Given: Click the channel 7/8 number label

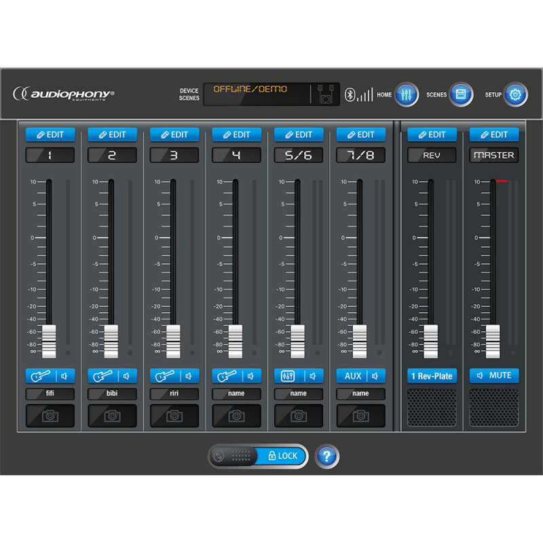Looking at the screenshot, I should point(361,155).
